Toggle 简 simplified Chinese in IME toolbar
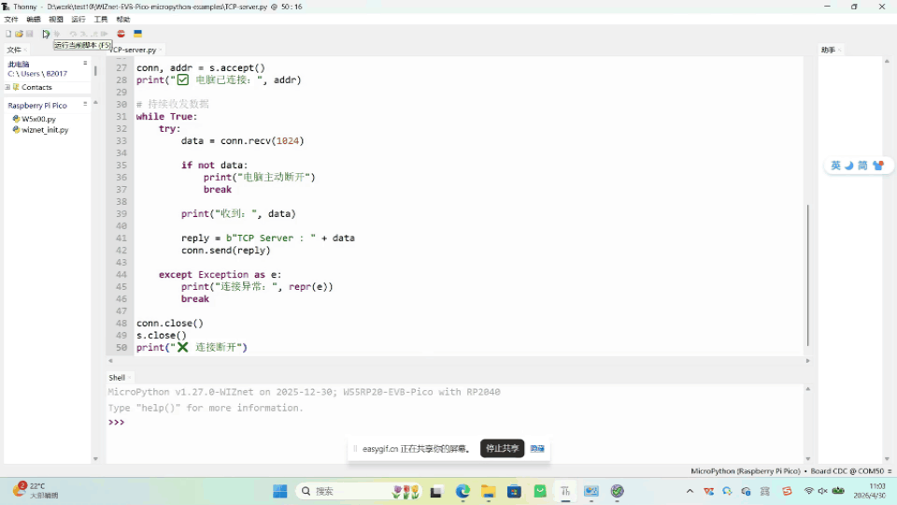Viewport: 897px width, 505px height. [x=862, y=166]
